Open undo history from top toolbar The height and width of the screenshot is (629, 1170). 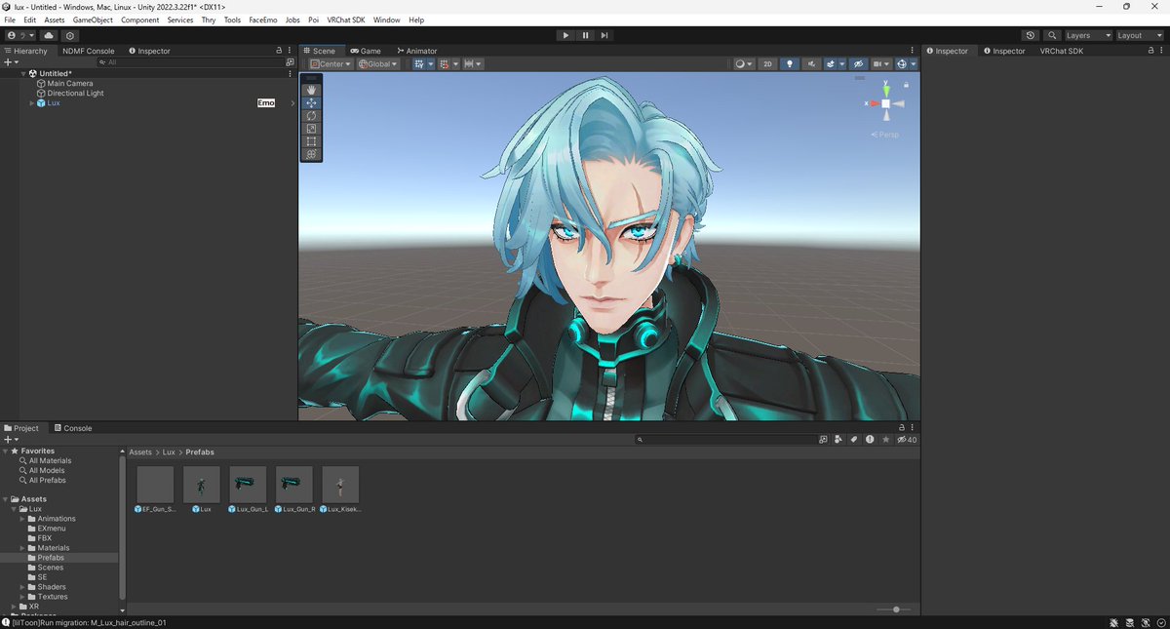(x=1031, y=35)
